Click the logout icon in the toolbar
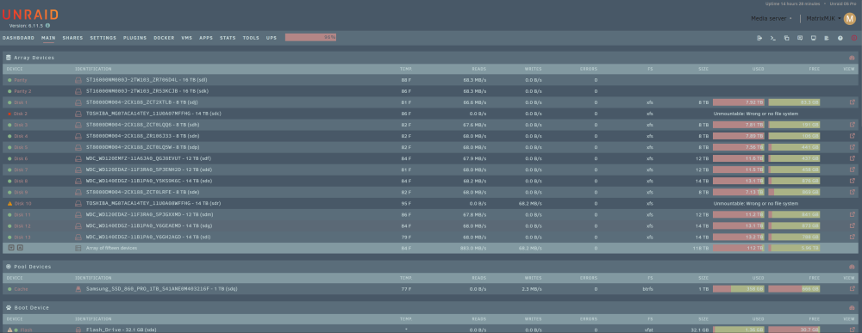The height and width of the screenshot is (333, 862). click(x=759, y=38)
